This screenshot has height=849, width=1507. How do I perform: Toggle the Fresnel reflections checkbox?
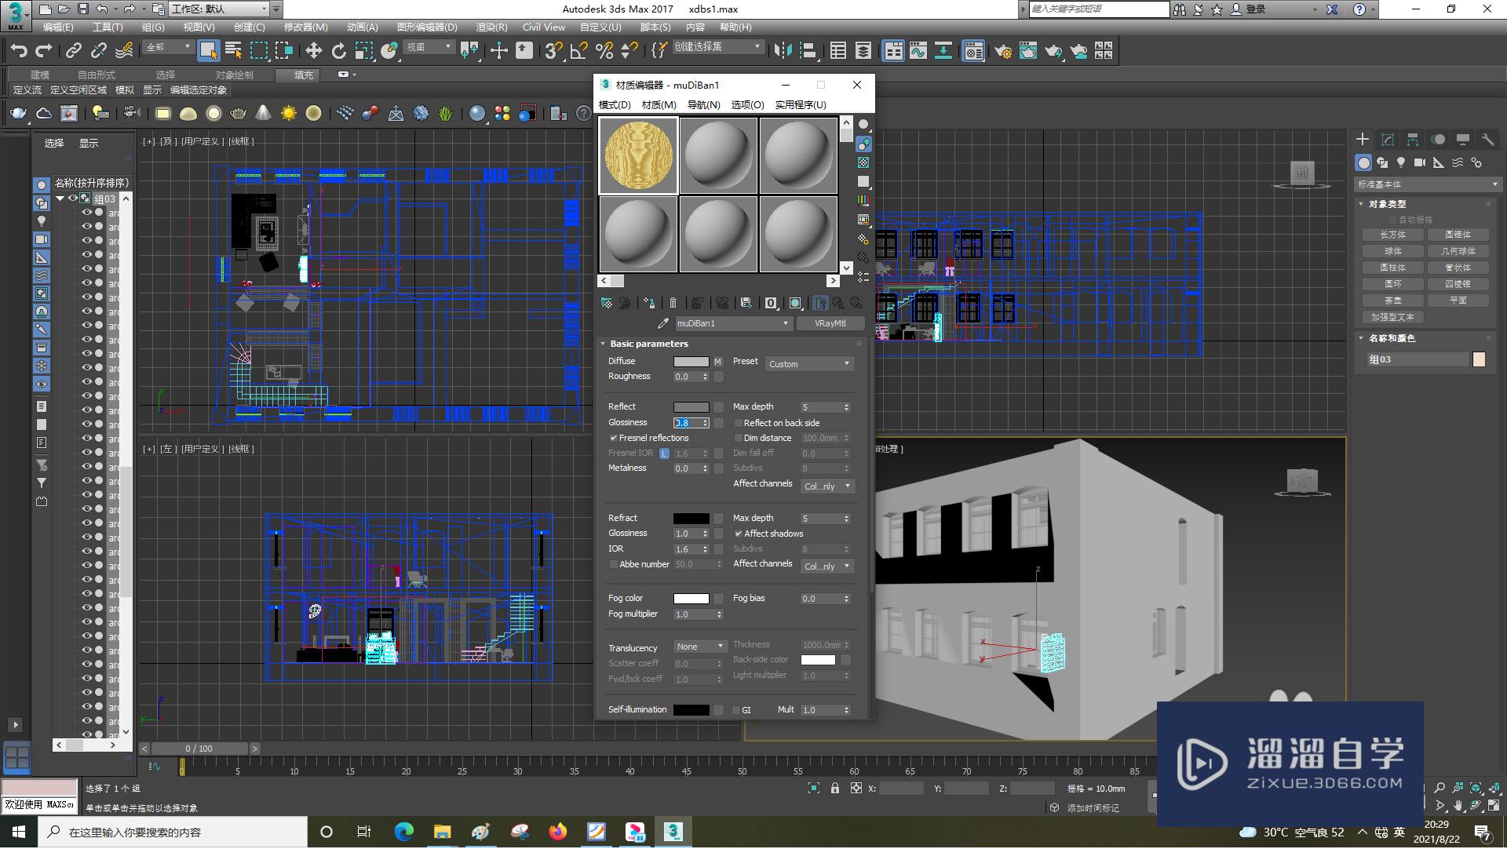[614, 438]
